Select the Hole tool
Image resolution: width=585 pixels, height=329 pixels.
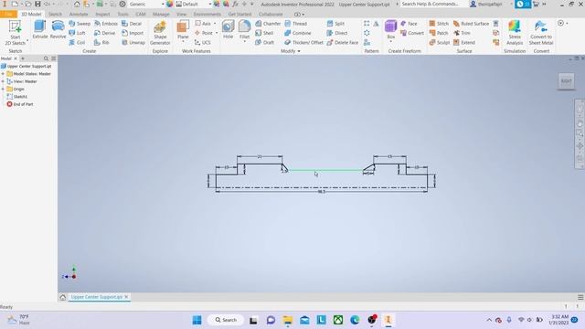coord(228,30)
